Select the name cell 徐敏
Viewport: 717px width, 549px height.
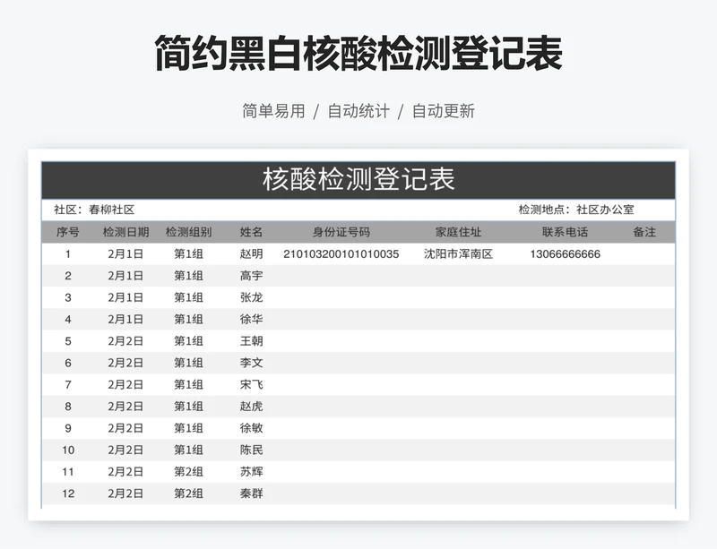pos(252,428)
